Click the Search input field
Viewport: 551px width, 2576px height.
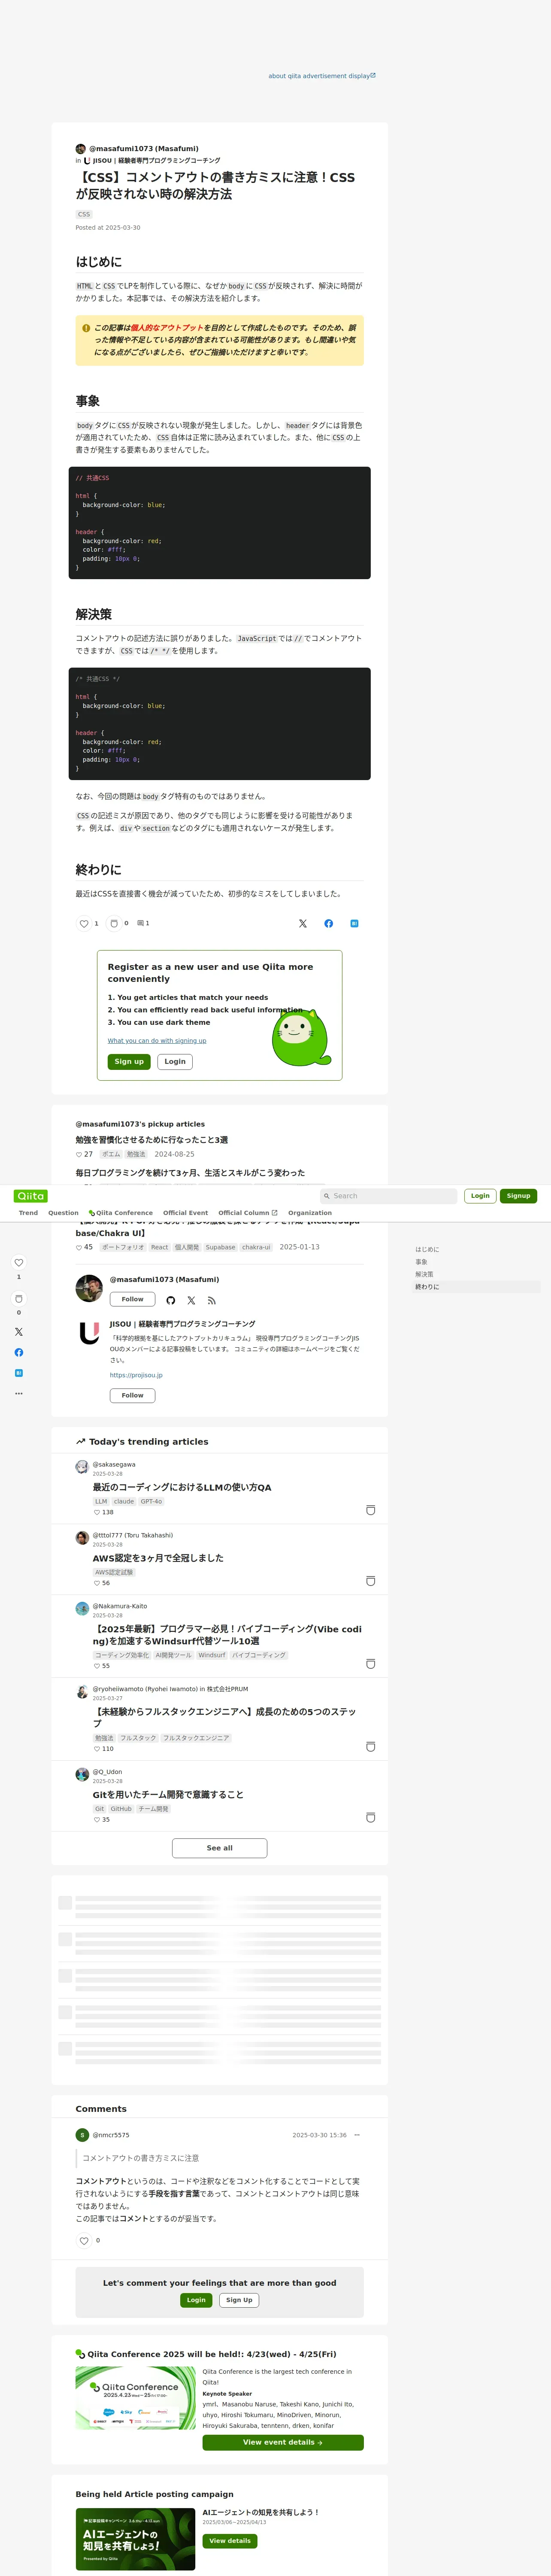pos(388,1196)
